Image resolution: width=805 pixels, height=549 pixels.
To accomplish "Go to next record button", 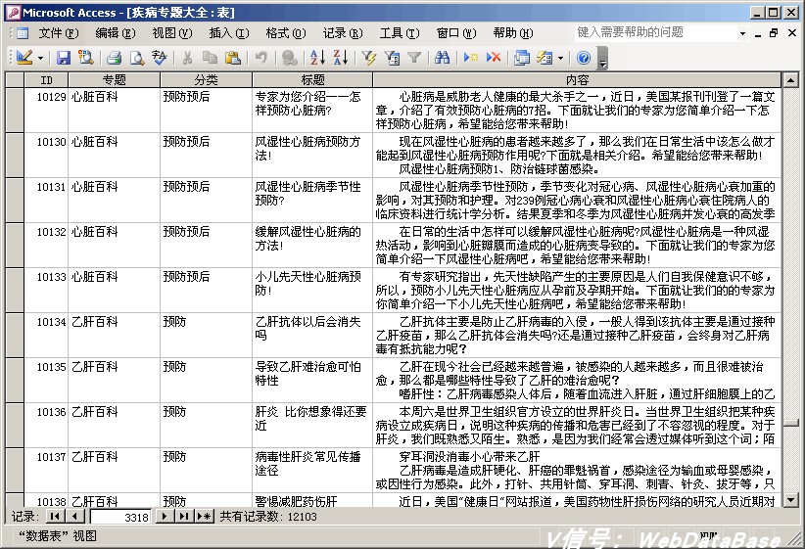I will click(x=164, y=516).
